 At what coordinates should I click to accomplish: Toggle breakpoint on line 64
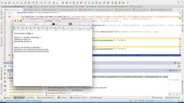pyautogui.click(x=9, y=55)
